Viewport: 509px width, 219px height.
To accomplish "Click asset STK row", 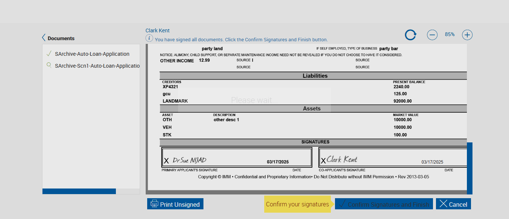I will click(167, 135).
